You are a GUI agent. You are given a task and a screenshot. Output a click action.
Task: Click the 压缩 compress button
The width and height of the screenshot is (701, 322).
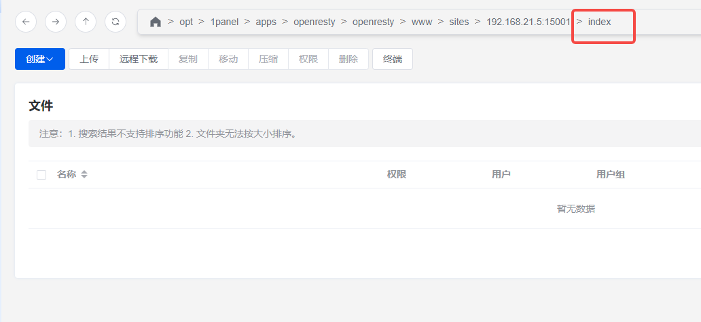(268, 59)
